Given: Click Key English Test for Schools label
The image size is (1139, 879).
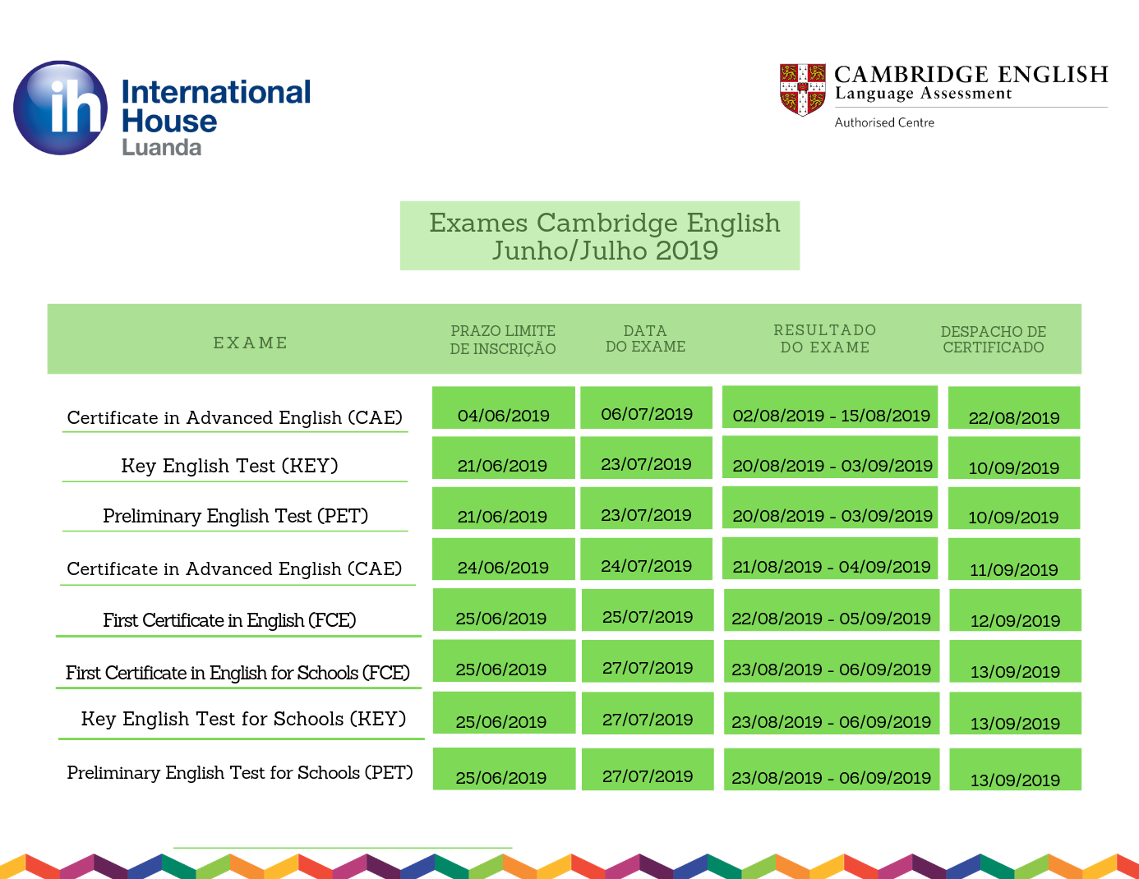Looking at the screenshot, I should 244,719.
